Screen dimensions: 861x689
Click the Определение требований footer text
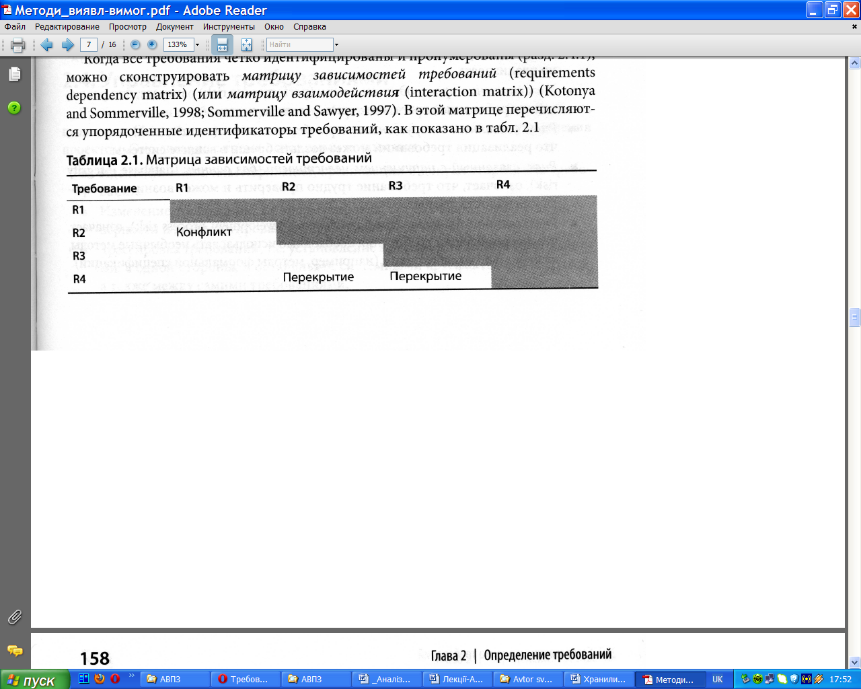coord(548,655)
